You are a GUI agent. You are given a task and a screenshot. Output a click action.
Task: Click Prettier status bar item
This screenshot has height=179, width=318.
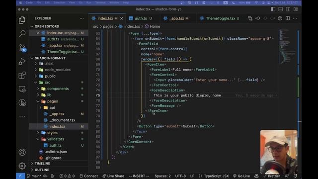click(272, 176)
